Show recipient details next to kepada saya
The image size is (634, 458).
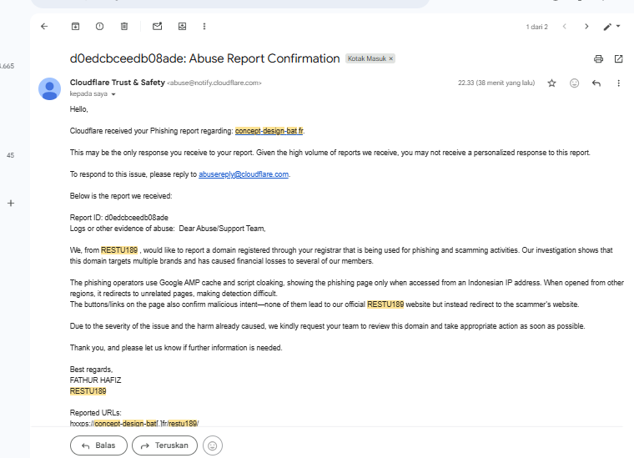[113, 94]
